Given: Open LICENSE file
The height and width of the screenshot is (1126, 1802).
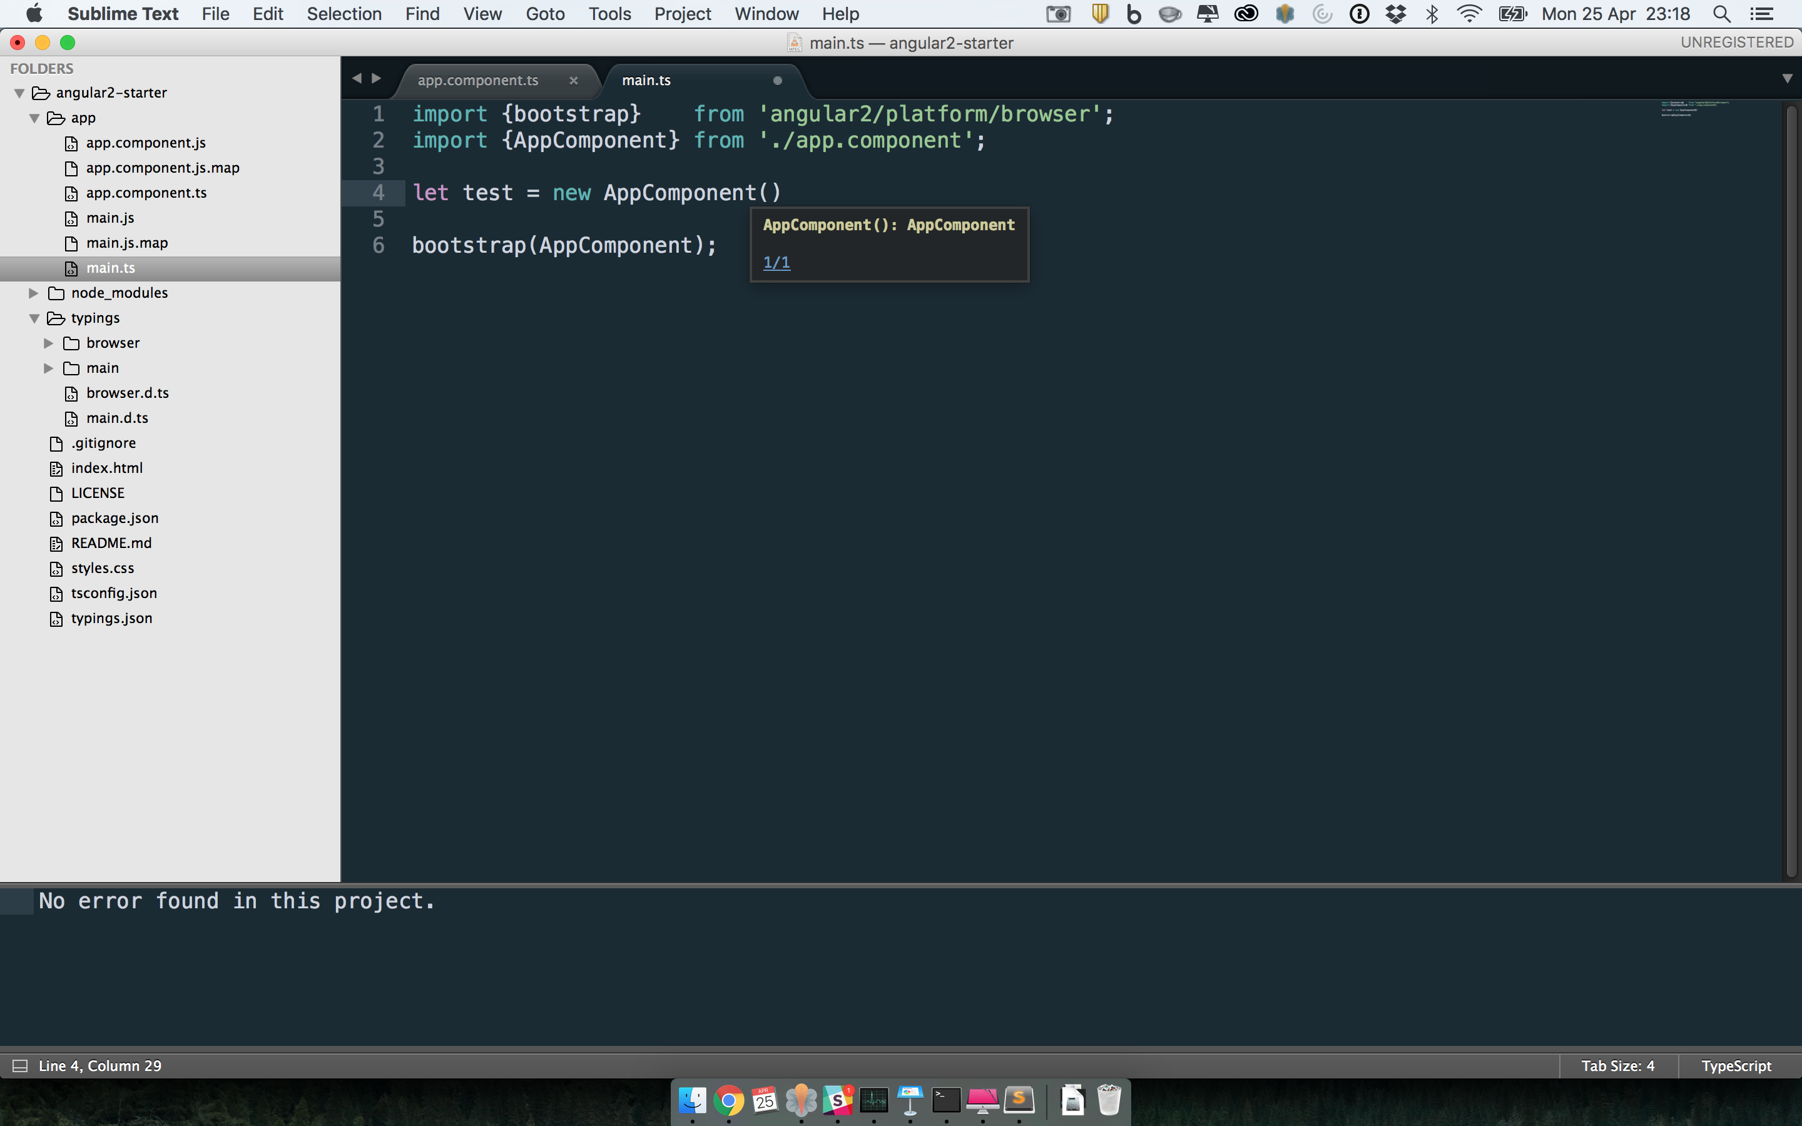Looking at the screenshot, I should 98,493.
